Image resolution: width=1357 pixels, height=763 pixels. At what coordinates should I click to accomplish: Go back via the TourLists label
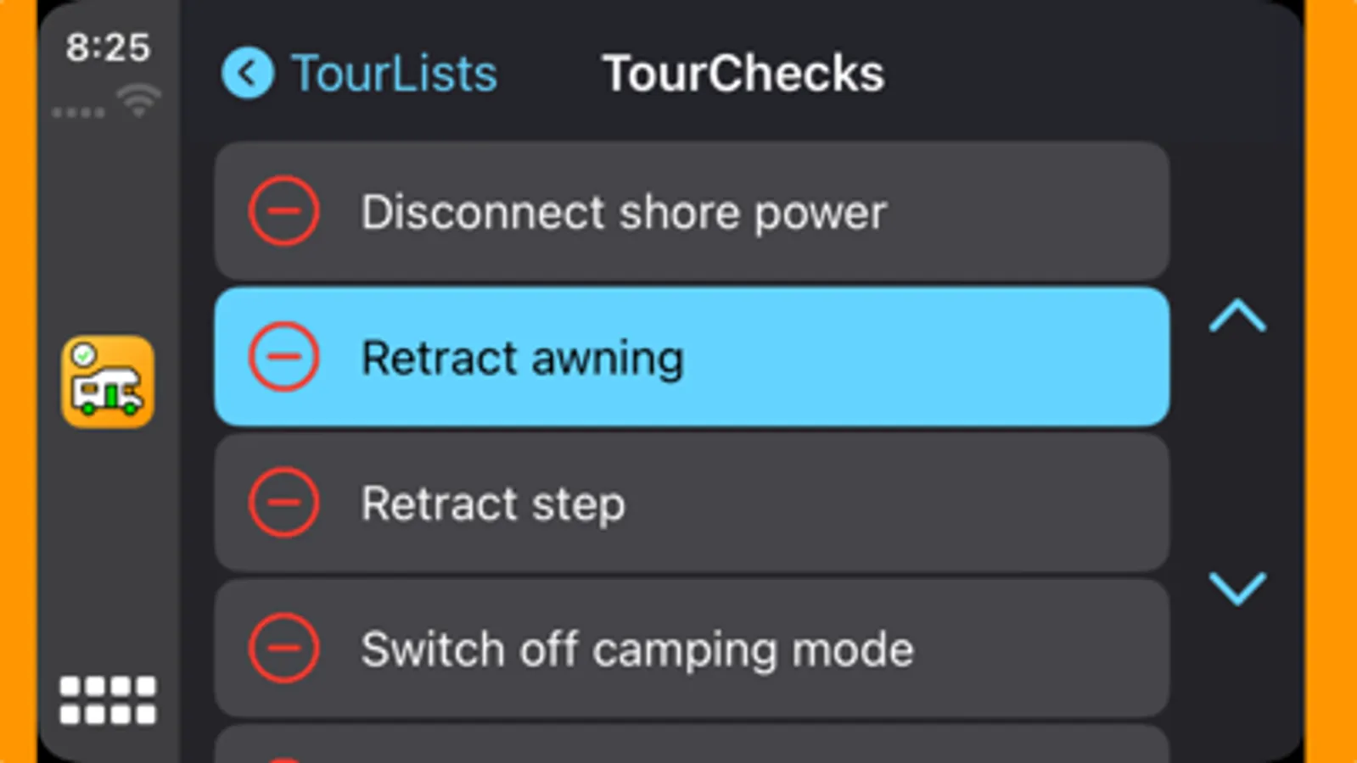[x=394, y=74]
